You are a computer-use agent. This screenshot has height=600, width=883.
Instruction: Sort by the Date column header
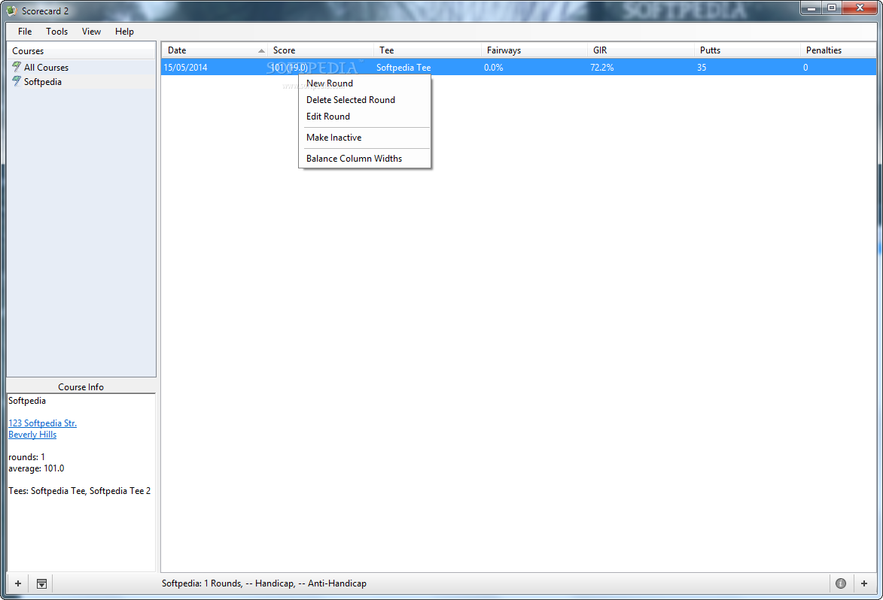coord(214,50)
